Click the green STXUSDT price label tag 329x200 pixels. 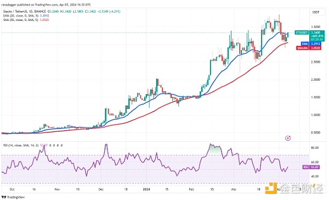[x=302, y=32]
